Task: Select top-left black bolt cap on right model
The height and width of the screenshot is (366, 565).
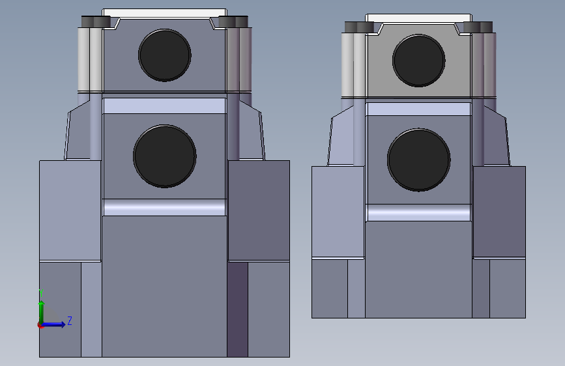Action: [x=359, y=27]
